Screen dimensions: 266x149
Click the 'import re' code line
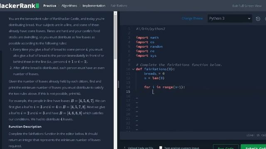(145, 51)
